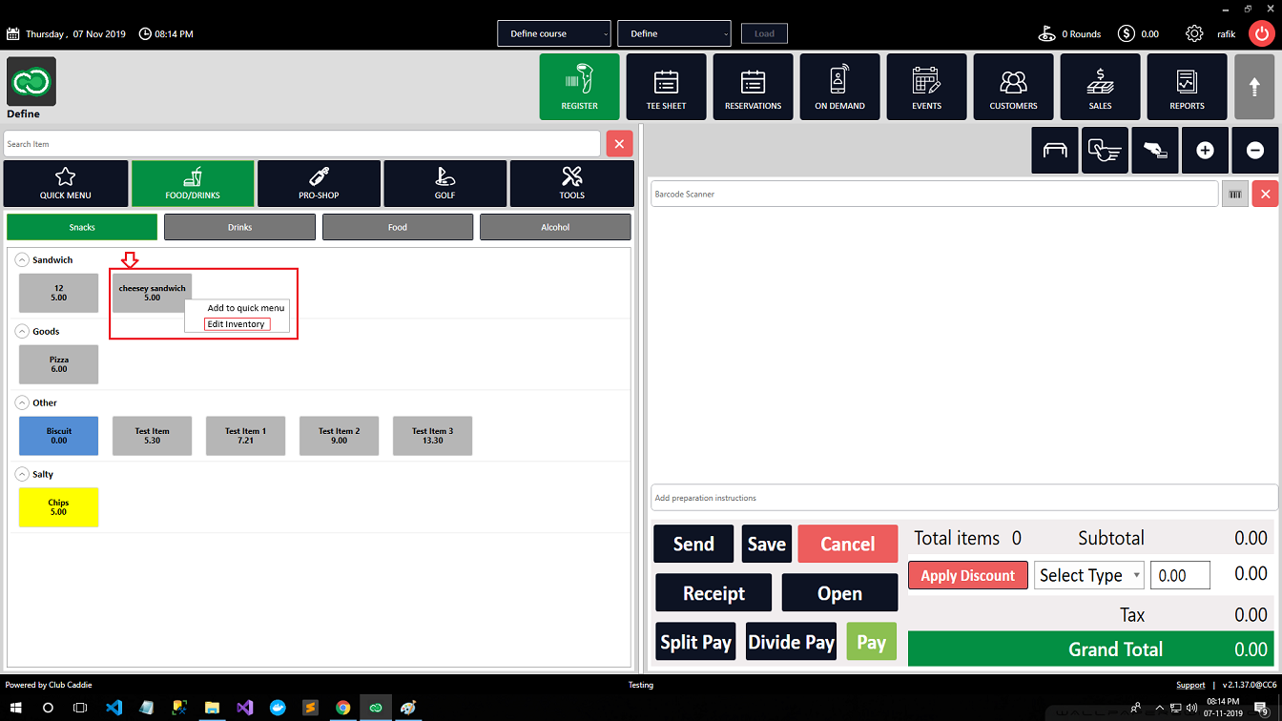Click the Save button
This screenshot has width=1282, height=721.
point(767,544)
